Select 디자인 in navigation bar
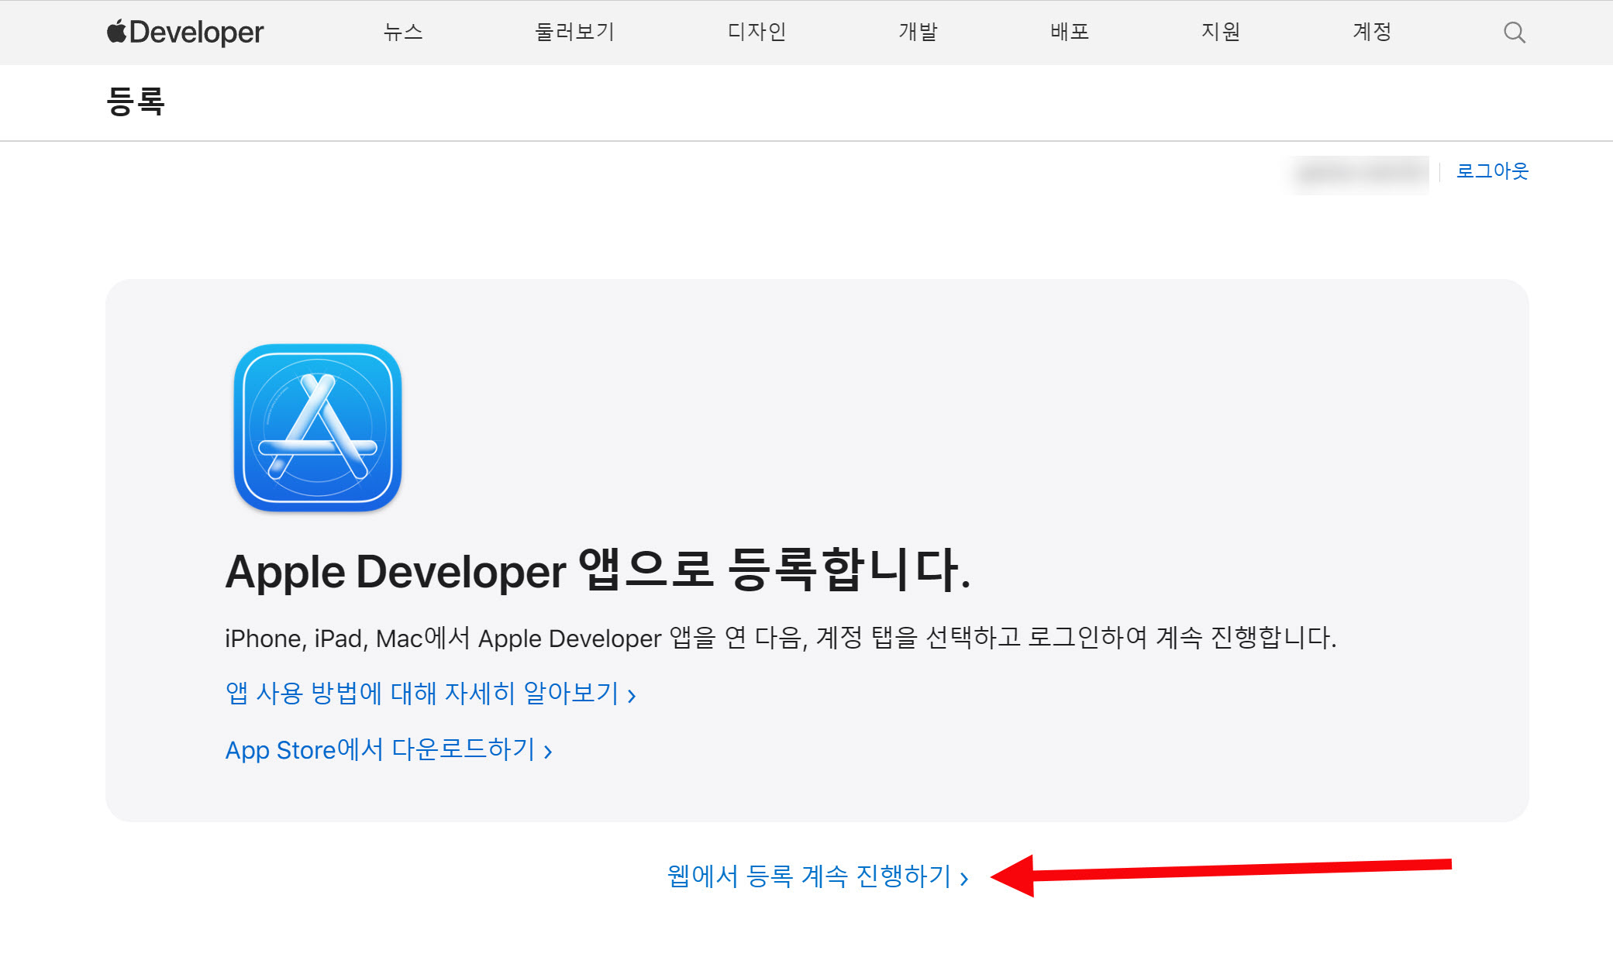1613x964 pixels. [757, 32]
